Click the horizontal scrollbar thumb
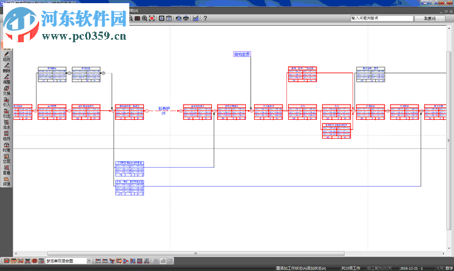The height and width of the screenshot is (271, 454). [x=196, y=253]
